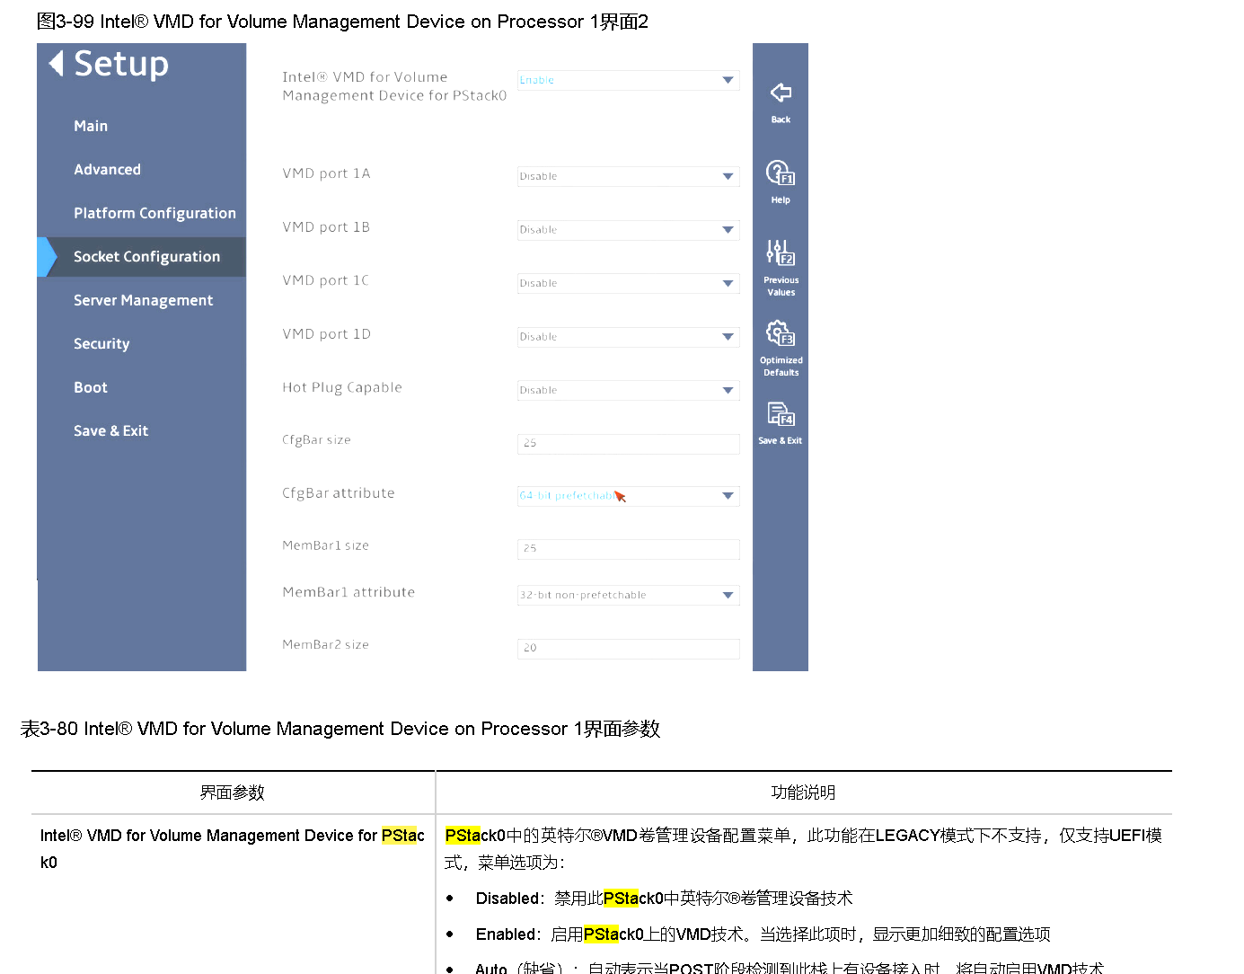Click the 表3-80 table caption
This screenshot has height=974, width=1244.
pos(340,729)
